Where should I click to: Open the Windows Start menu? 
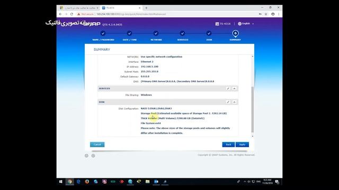point(61,182)
